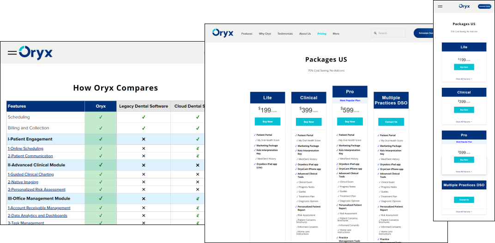Click the III-Office Management Module section row

click(x=104, y=199)
